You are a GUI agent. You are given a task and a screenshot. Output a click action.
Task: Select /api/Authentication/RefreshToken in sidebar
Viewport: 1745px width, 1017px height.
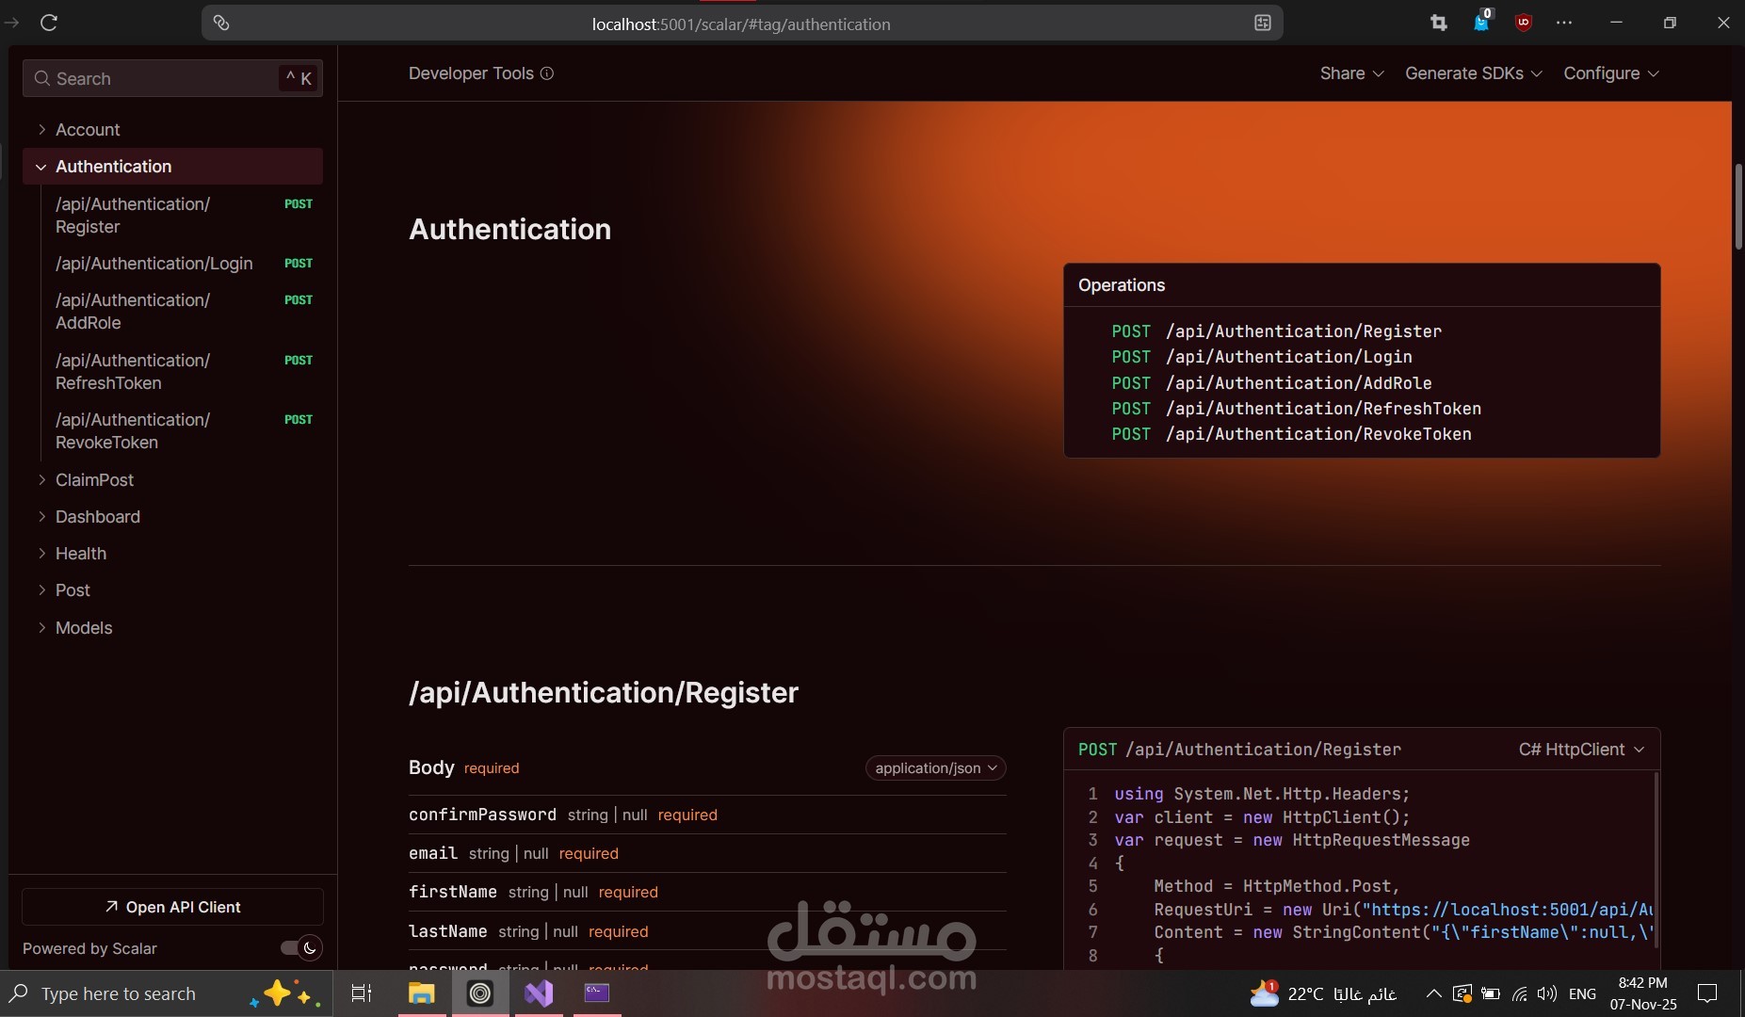click(183, 372)
